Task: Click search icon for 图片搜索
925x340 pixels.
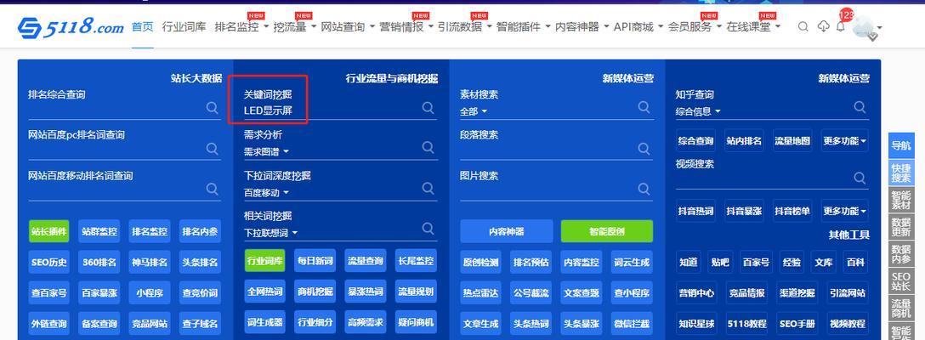Action: pos(644,189)
